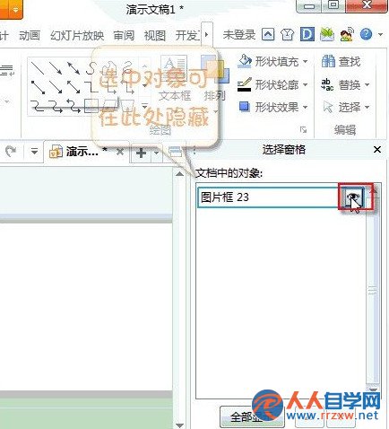Select the curved double-arrow connector
This screenshot has height=429, width=389.
click(x=73, y=106)
